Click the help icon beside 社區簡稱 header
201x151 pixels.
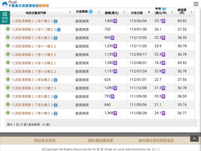click(x=91, y=12)
